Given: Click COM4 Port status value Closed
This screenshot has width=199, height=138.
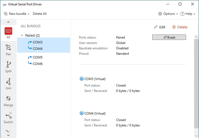Looking at the screenshot, I should click(121, 120).
